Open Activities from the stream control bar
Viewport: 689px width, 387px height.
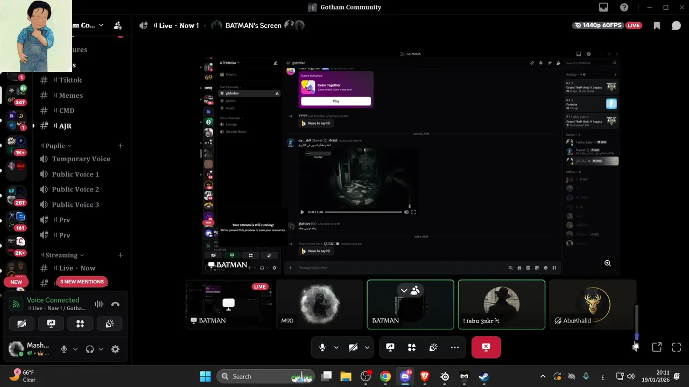412,347
